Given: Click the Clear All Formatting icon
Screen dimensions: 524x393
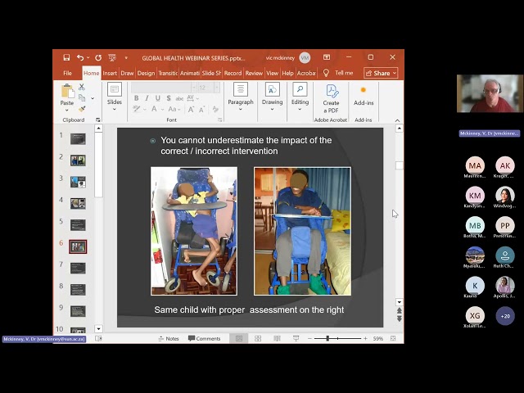Looking at the screenshot, I should (215, 109).
